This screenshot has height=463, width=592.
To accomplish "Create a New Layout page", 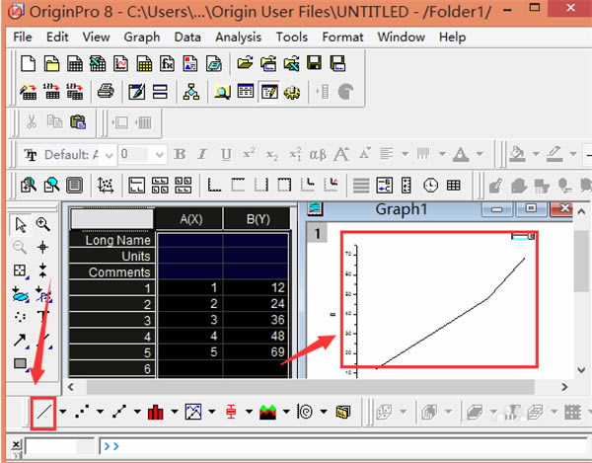I will (190, 63).
